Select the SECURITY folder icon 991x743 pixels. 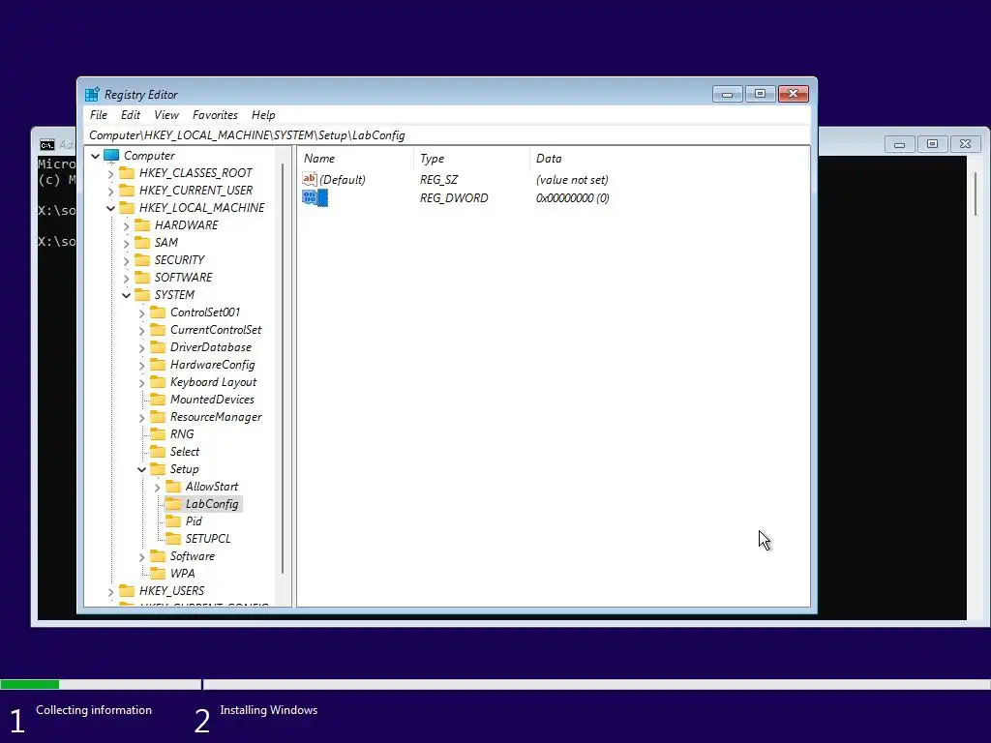point(142,259)
